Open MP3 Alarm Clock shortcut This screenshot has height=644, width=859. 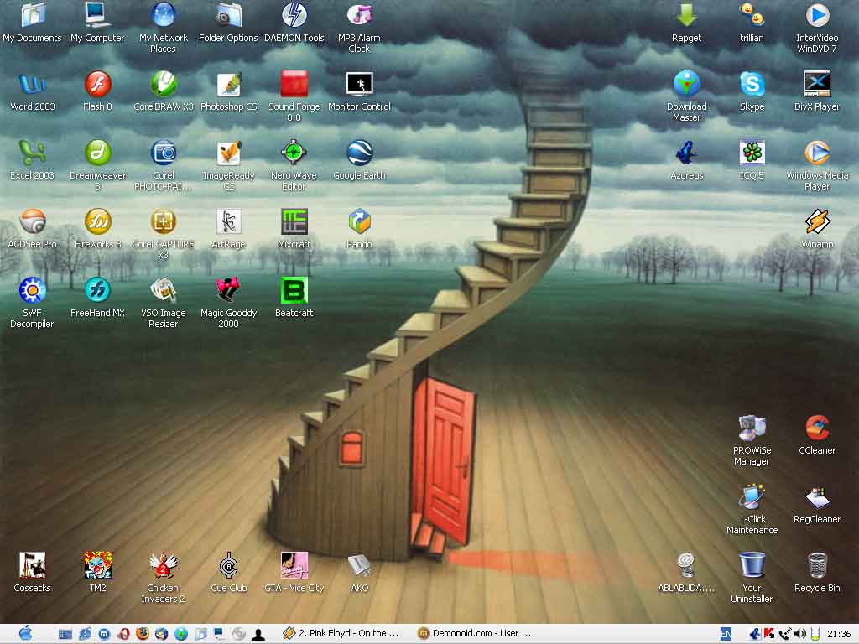[x=359, y=15]
